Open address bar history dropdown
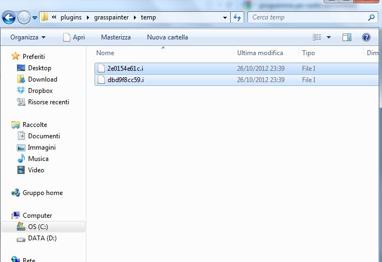Viewport: 382px width, 262px height. tap(225, 17)
